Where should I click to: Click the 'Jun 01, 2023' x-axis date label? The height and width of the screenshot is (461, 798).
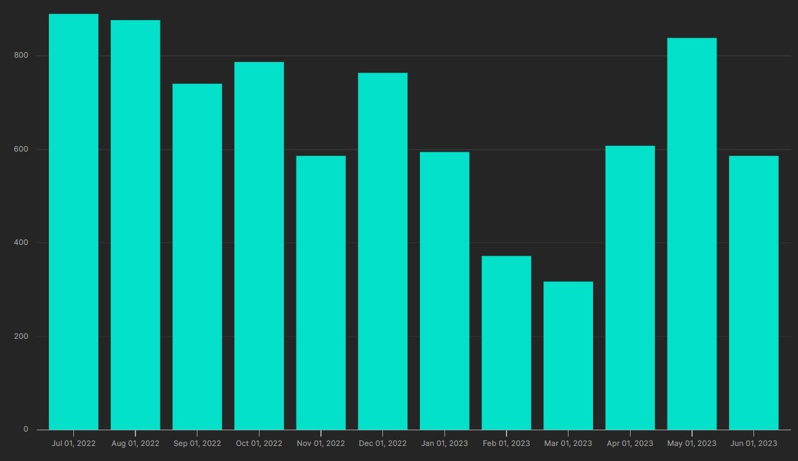[x=753, y=443]
